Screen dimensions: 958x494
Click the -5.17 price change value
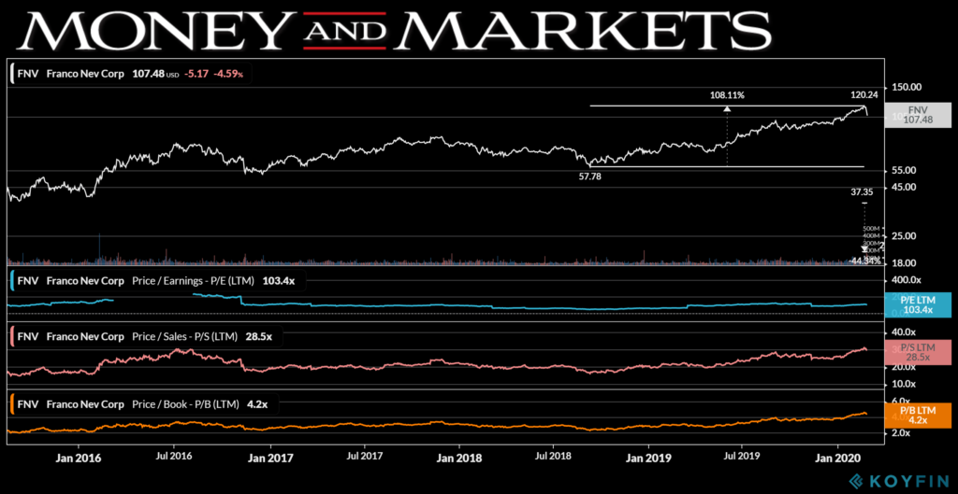click(197, 74)
